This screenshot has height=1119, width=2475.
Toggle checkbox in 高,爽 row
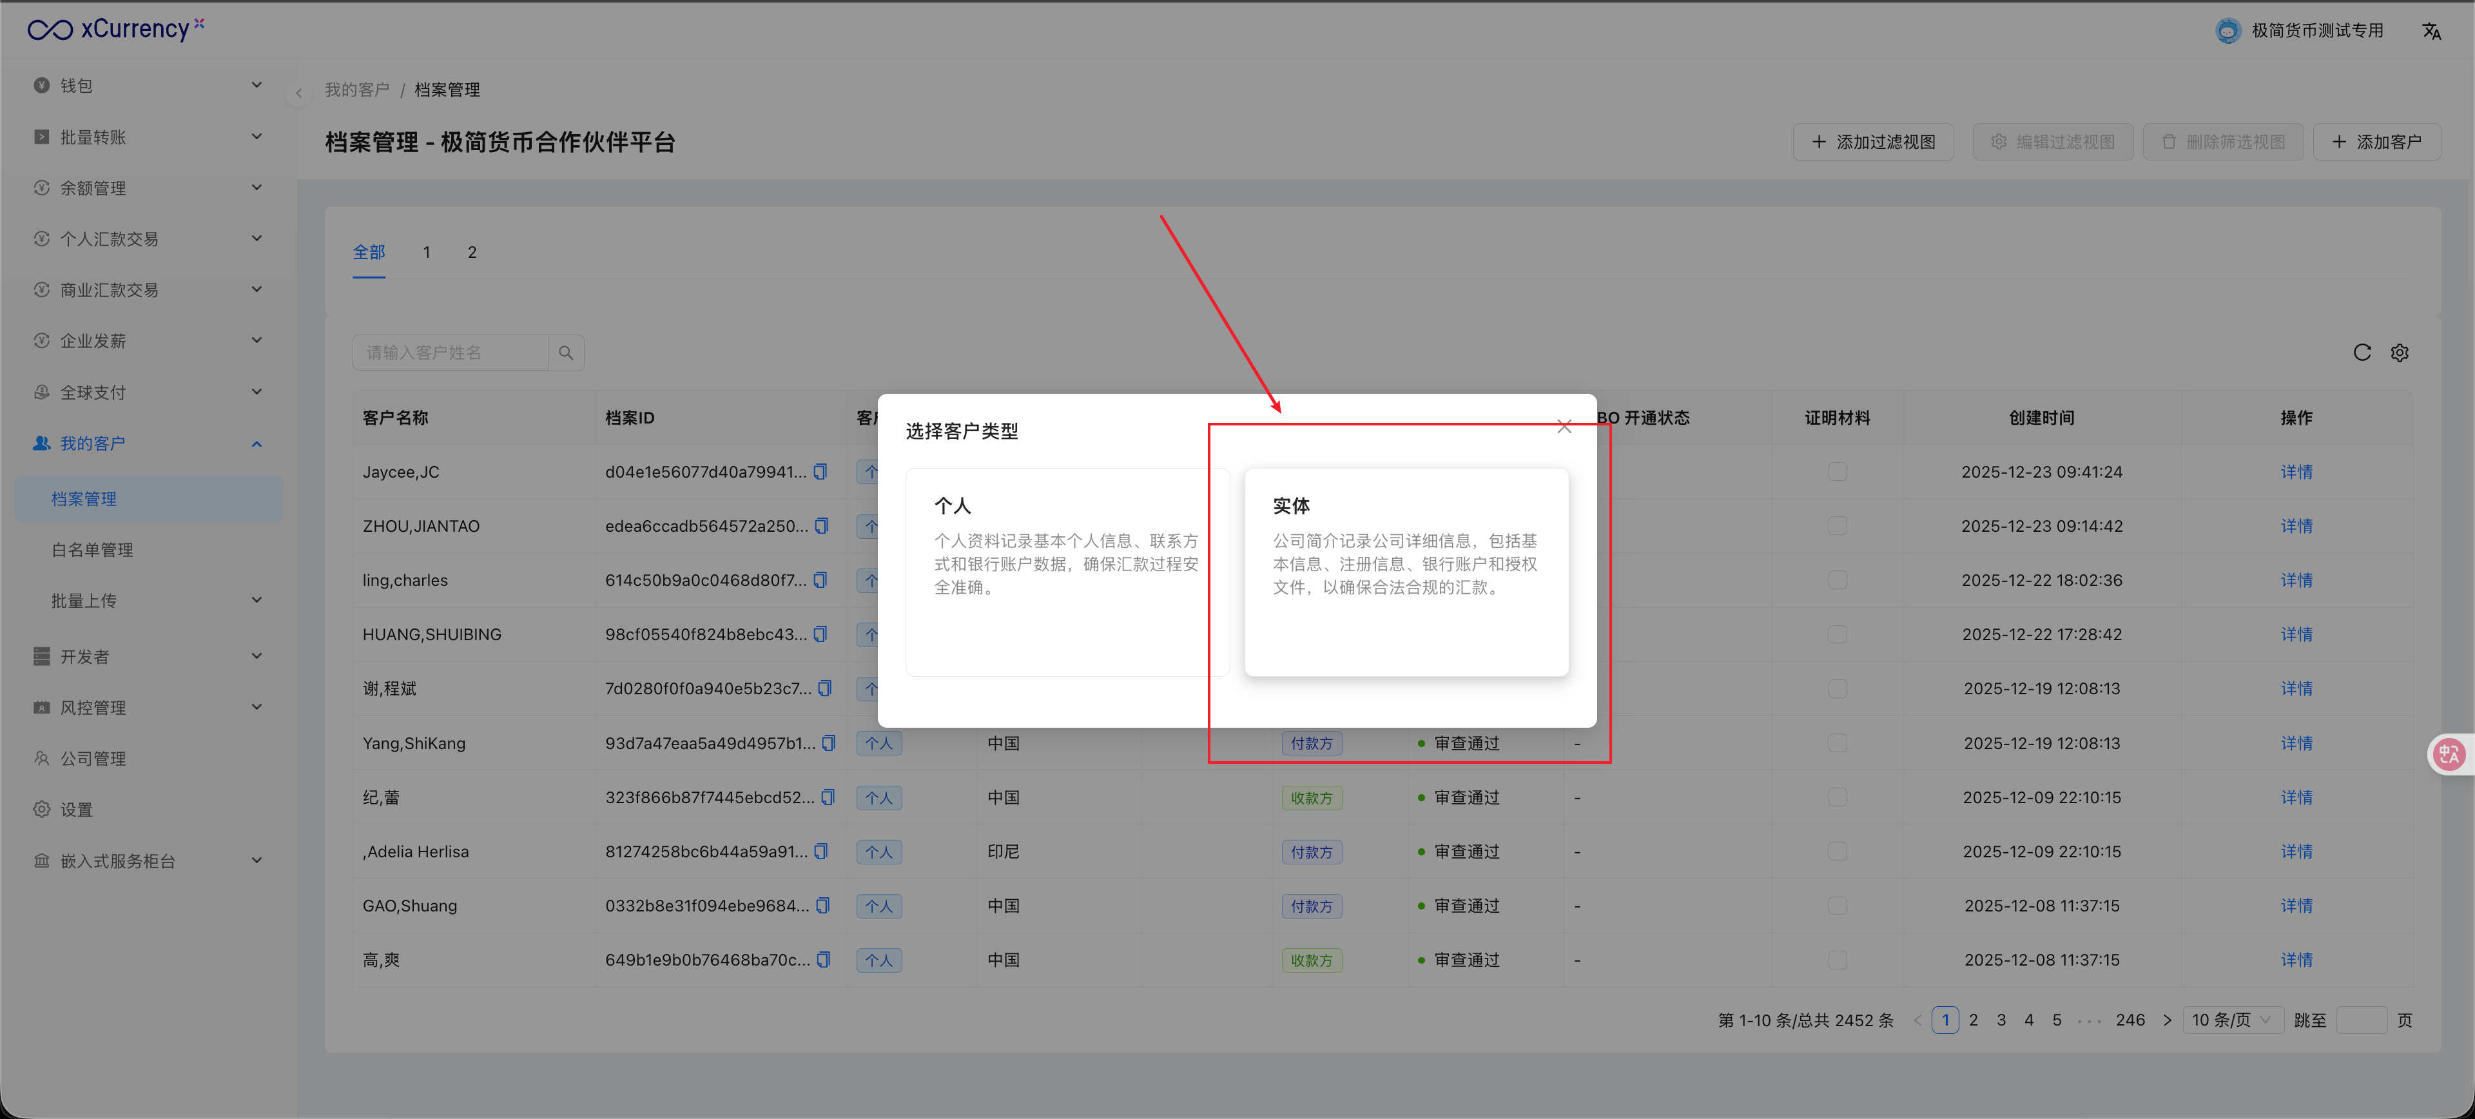tap(1837, 960)
